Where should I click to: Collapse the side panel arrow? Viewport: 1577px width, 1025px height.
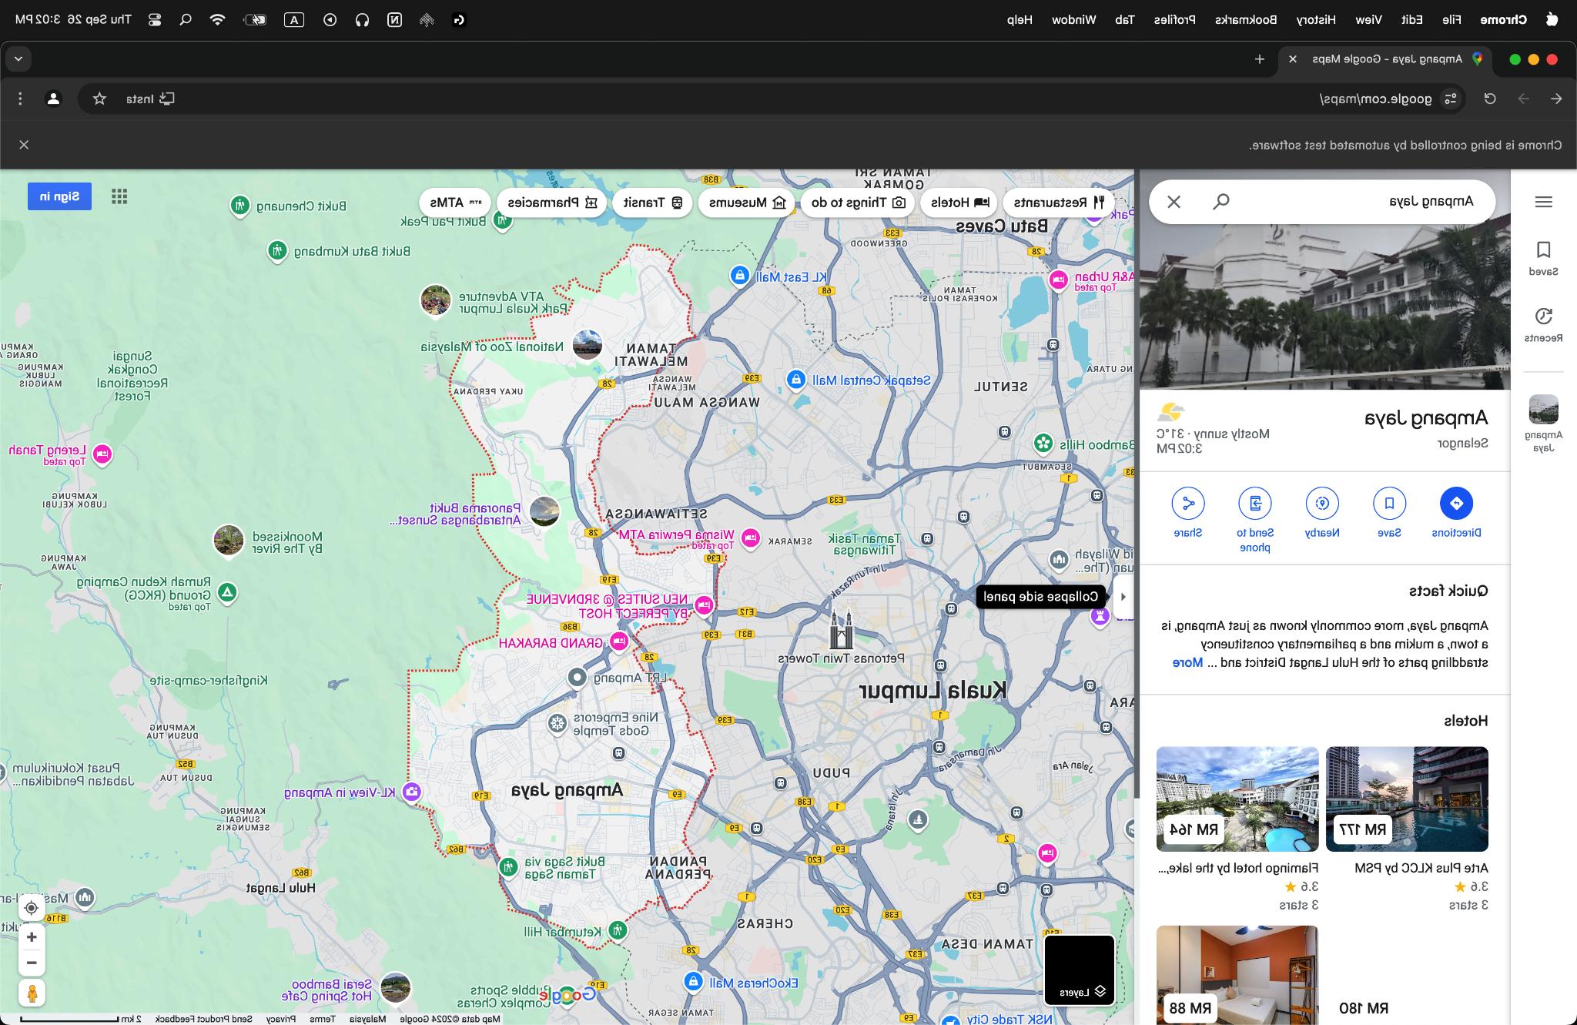click(x=1123, y=596)
